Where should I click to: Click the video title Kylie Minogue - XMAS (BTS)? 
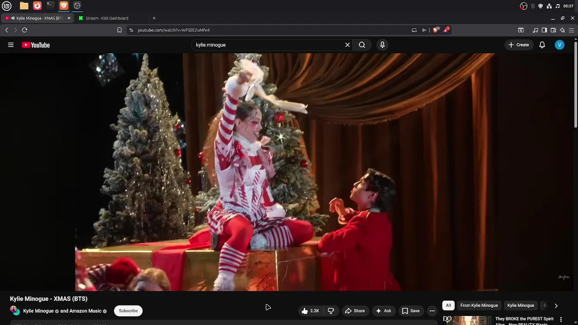(49, 299)
